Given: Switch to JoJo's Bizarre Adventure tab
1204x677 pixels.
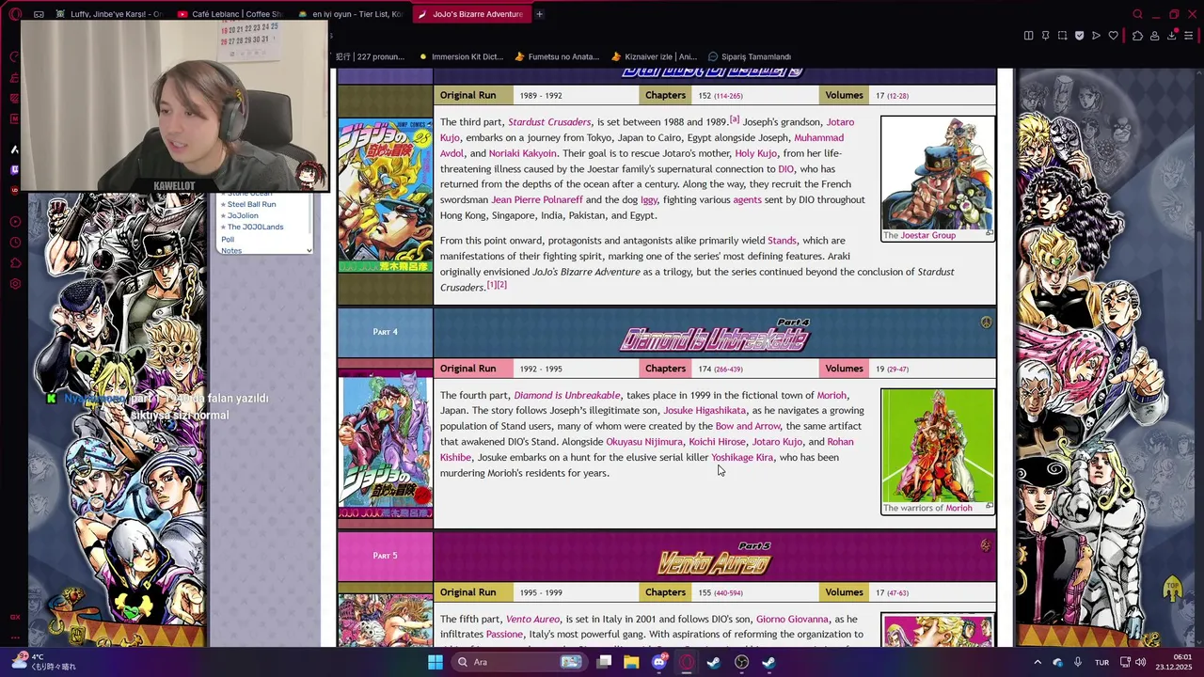Looking at the screenshot, I should [470, 14].
